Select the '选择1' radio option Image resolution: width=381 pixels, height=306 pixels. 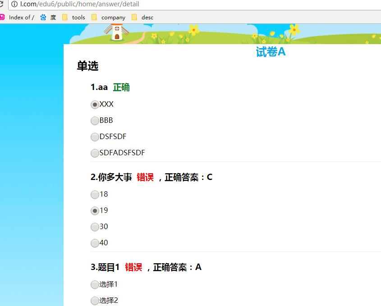pos(95,284)
